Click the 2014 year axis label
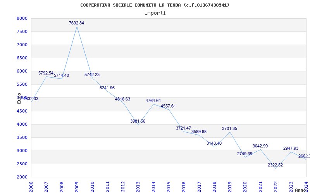 pyautogui.click(x=153, y=187)
